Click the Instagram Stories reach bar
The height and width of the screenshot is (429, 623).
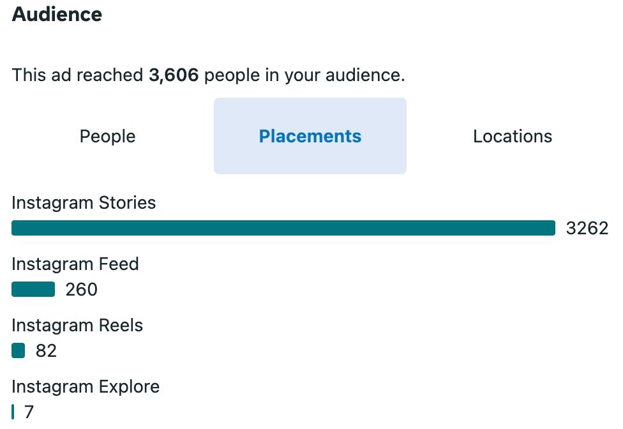(x=283, y=228)
